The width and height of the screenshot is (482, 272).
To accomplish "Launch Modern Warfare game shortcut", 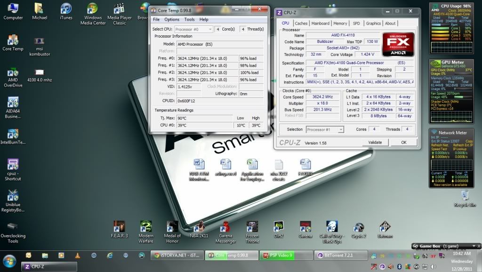I will [x=146, y=232].
